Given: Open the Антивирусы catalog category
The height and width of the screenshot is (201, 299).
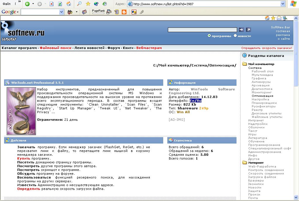Looking at the screenshot, I should [x=261, y=82].
